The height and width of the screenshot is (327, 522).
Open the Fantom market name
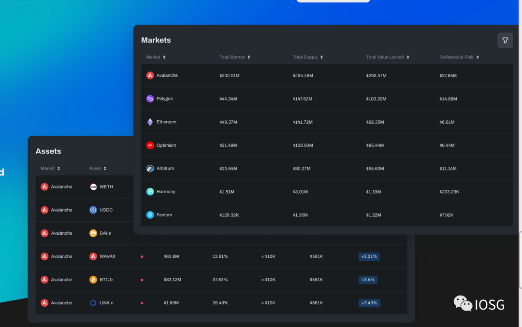pyautogui.click(x=164, y=215)
